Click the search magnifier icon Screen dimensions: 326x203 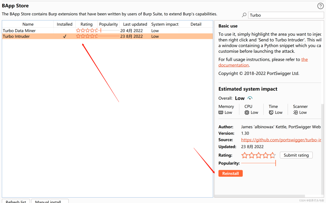(x=244, y=15)
